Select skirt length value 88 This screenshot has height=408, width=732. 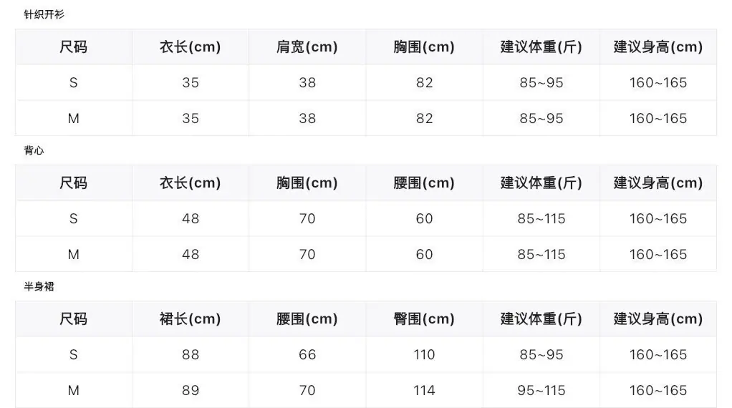coord(191,355)
